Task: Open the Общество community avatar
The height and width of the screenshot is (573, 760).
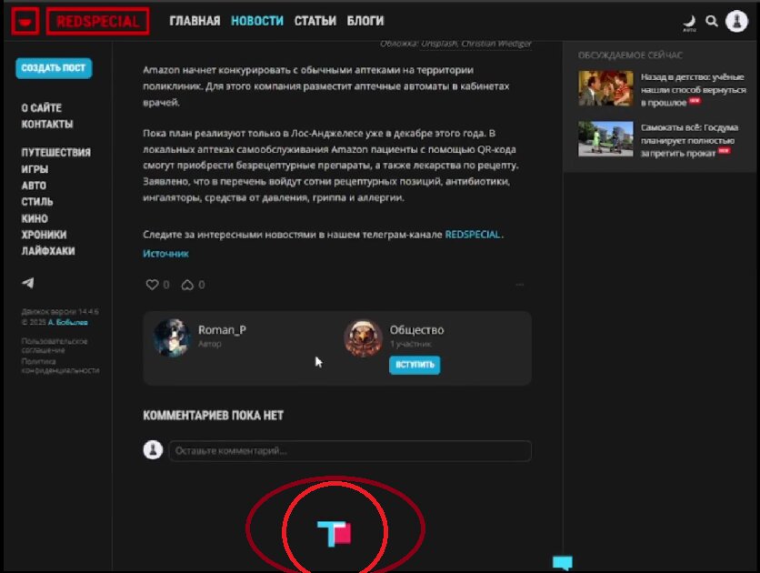Action: (363, 337)
